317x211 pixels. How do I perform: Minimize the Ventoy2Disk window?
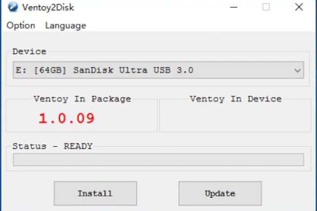pyautogui.click(x=235, y=7)
